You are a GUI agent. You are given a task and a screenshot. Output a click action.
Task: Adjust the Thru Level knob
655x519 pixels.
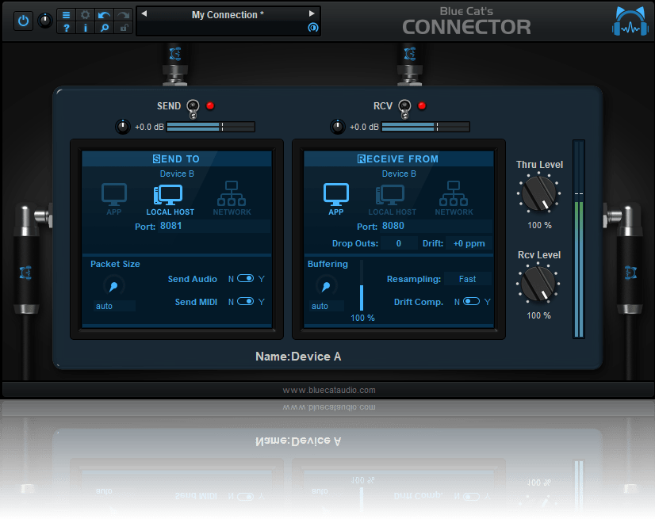538,194
